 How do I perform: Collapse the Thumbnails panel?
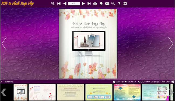(x=7, y=82)
